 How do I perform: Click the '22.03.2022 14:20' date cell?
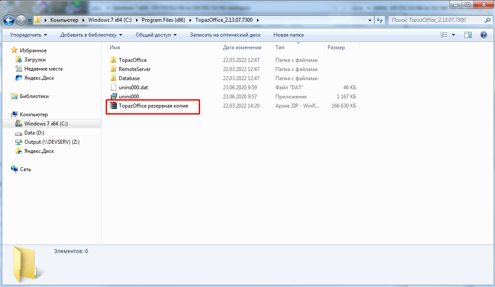tap(241, 106)
